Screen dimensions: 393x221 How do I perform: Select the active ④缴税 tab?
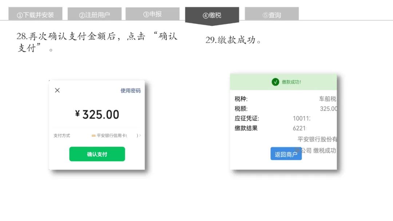tap(212, 16)
